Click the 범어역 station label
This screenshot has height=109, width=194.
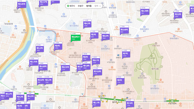115,102
